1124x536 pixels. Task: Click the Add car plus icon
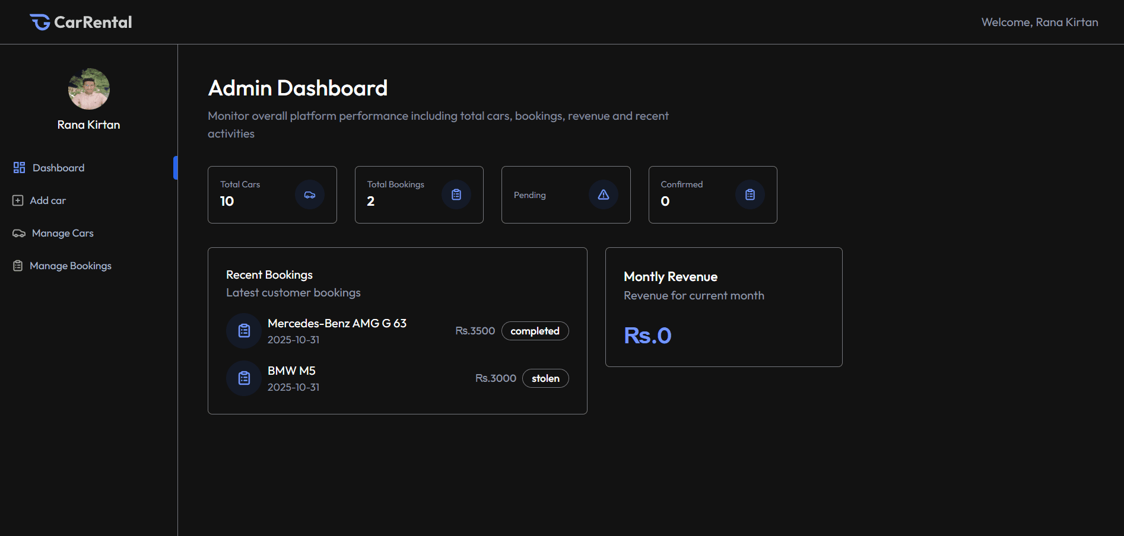pyautogui.click(x=18, y=200)
